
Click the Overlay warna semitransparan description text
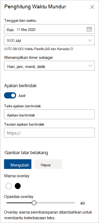pyautogui.click(x=48, y=215)
